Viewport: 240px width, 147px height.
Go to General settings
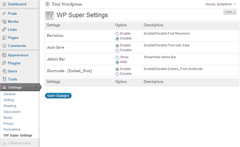point(9,94)
